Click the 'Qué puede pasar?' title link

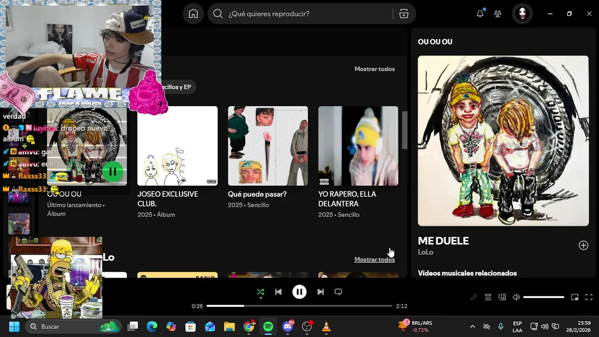click(x=257, y=194)
